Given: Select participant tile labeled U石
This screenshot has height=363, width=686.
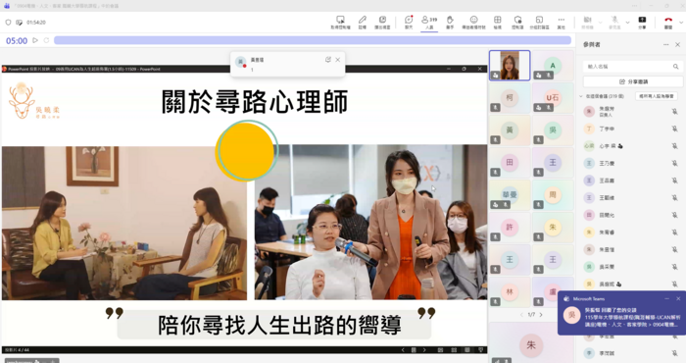Looking at the screenshot, I should [553, 98].
